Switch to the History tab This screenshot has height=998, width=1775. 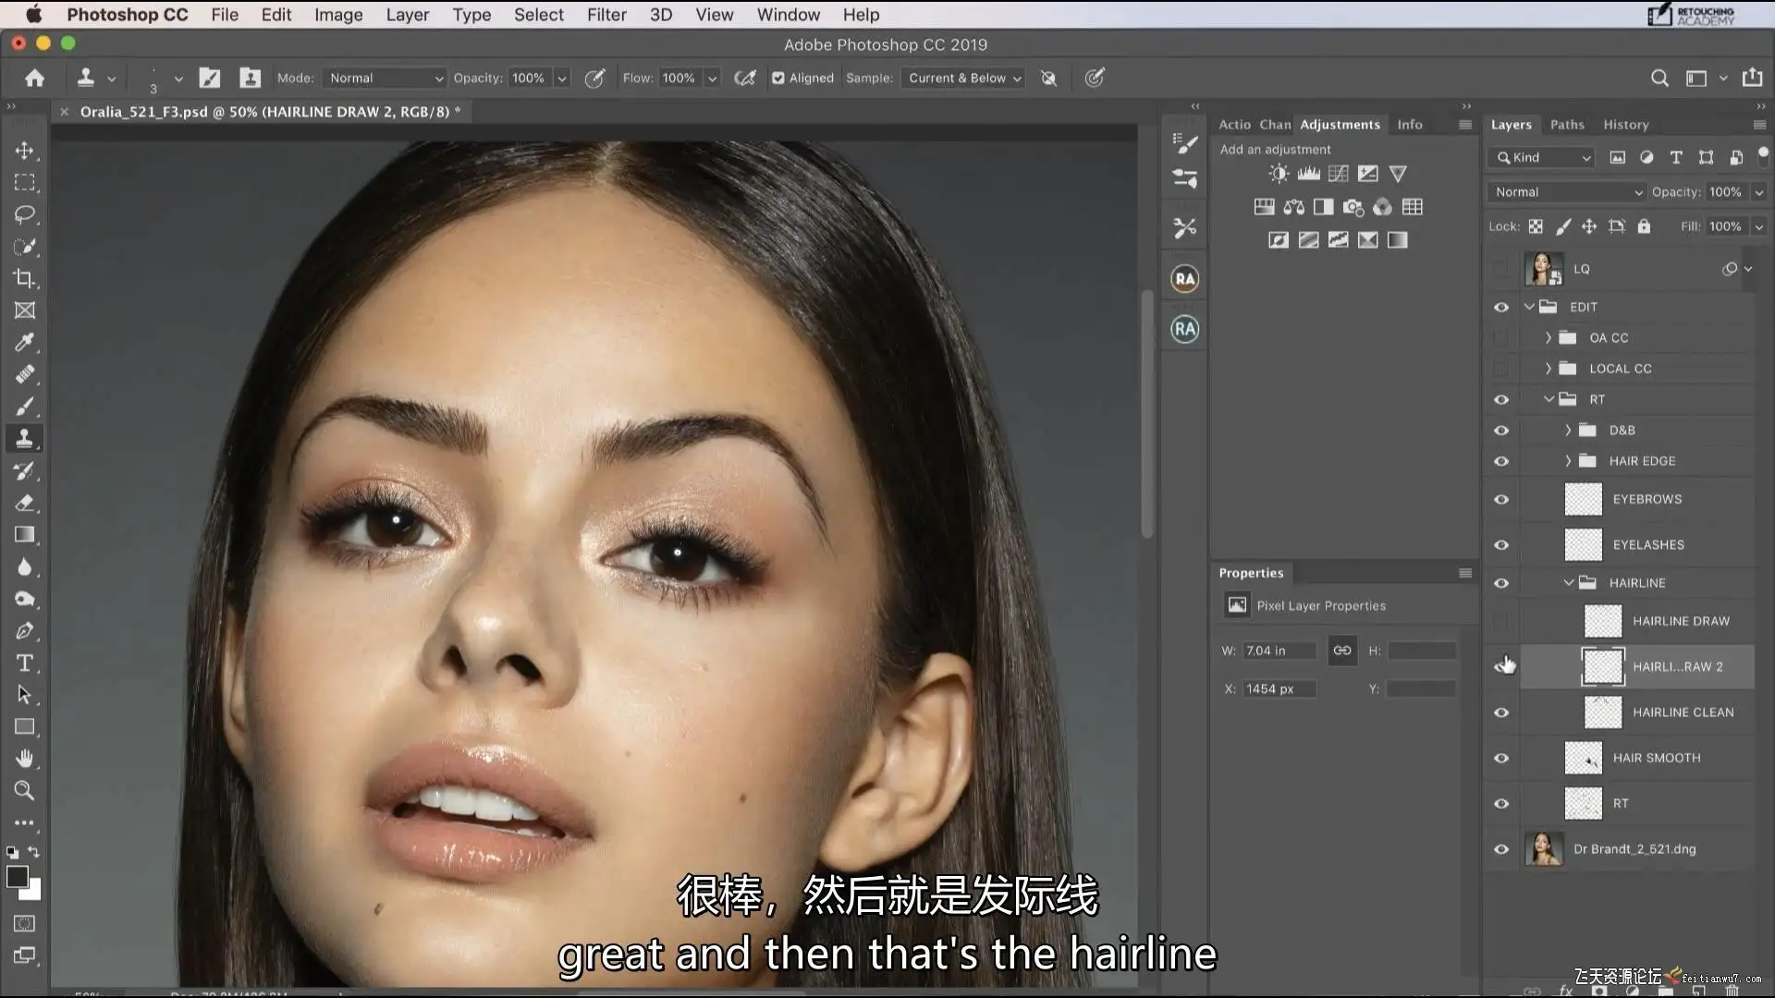1625,125
